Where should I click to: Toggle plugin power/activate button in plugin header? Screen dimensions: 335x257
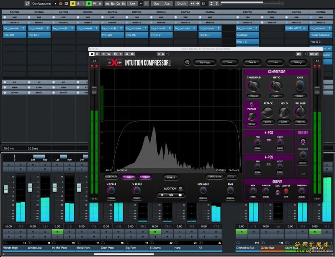(x=92, y=54)
